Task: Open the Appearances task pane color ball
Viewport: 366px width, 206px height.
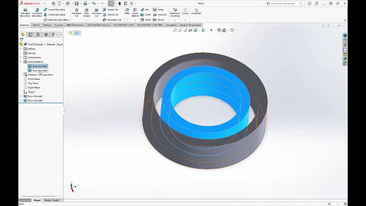Action: coord(345,59)
